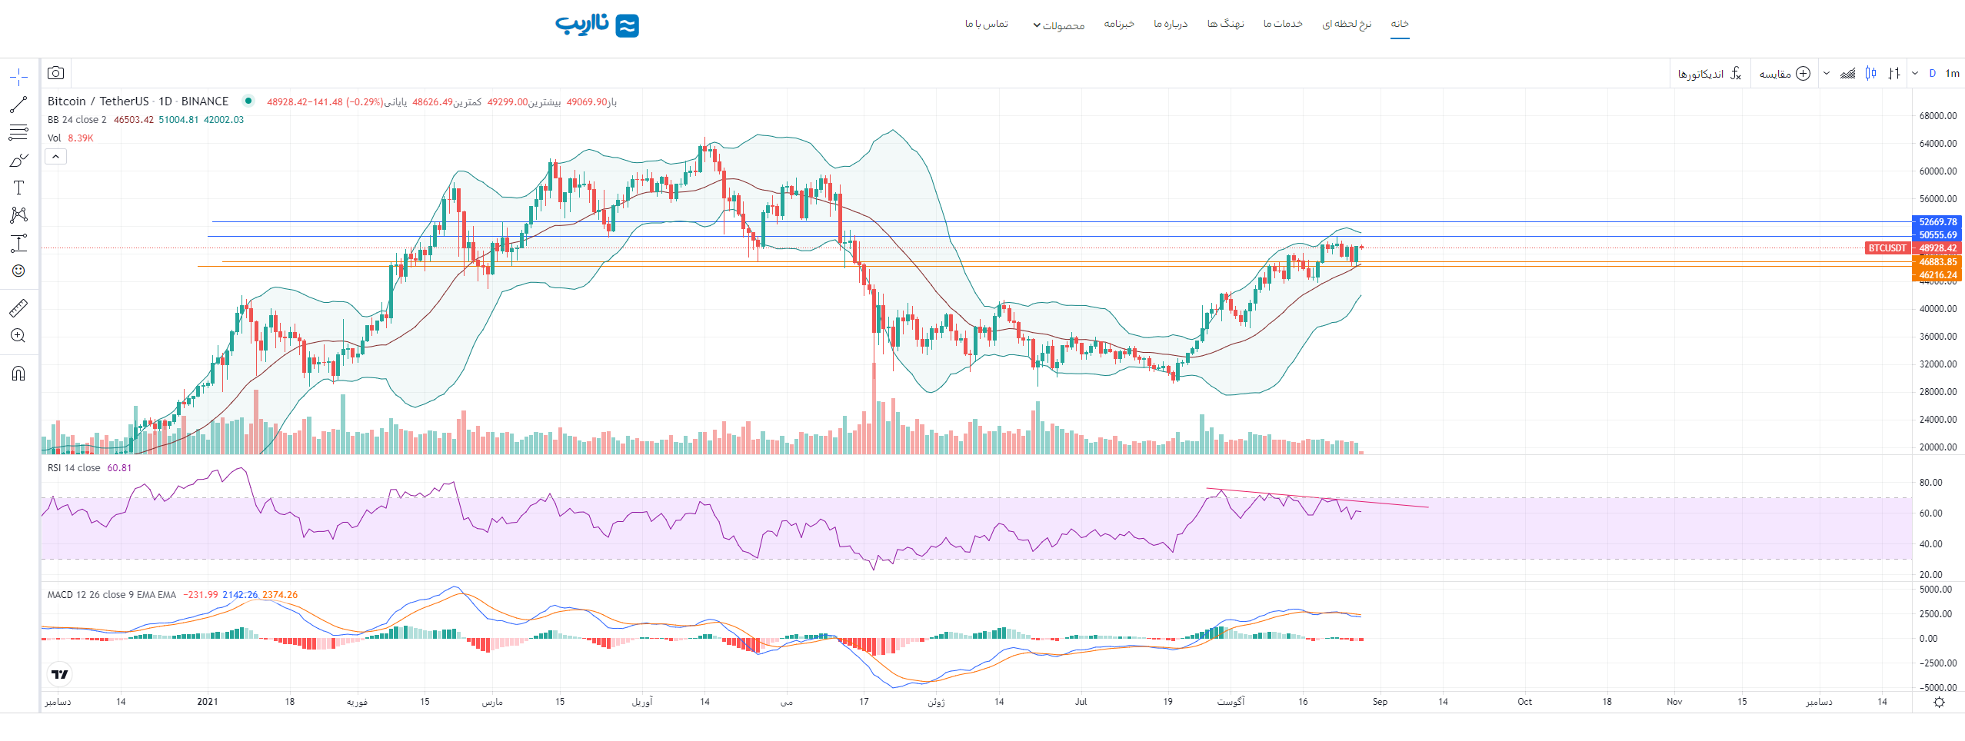Open the اندیکاتورها indicators menu
The image size is (1965, 741).
1710,73
